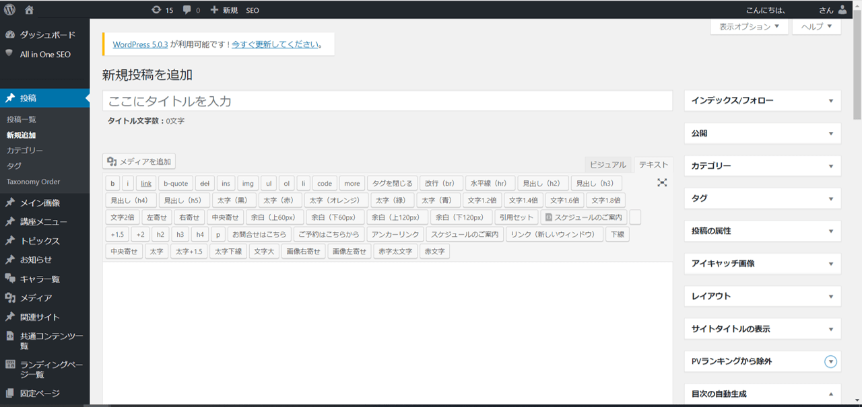Click the 今すぐ更新してください link
The image size is (862, 407).
tap(275, 44)
